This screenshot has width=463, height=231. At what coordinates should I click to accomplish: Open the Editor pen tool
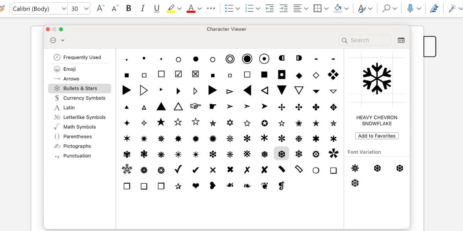(x=434, y=8)
